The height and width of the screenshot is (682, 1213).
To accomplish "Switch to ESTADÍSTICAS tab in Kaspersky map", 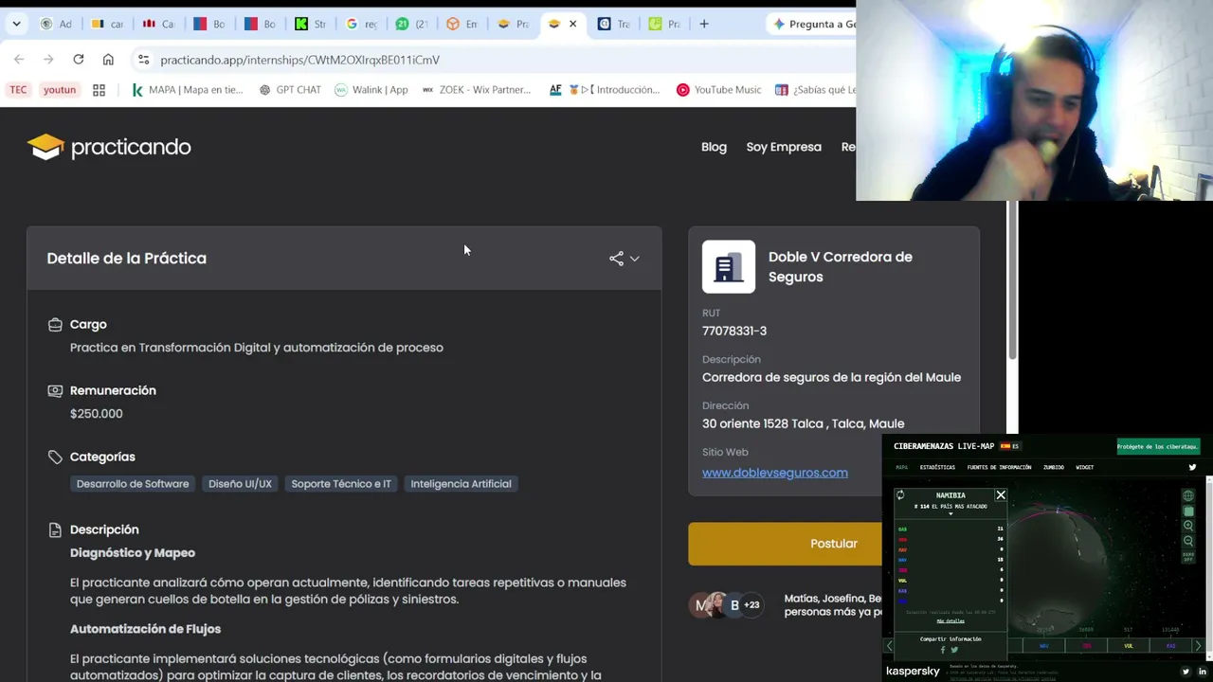I will [x=937, y=467].
